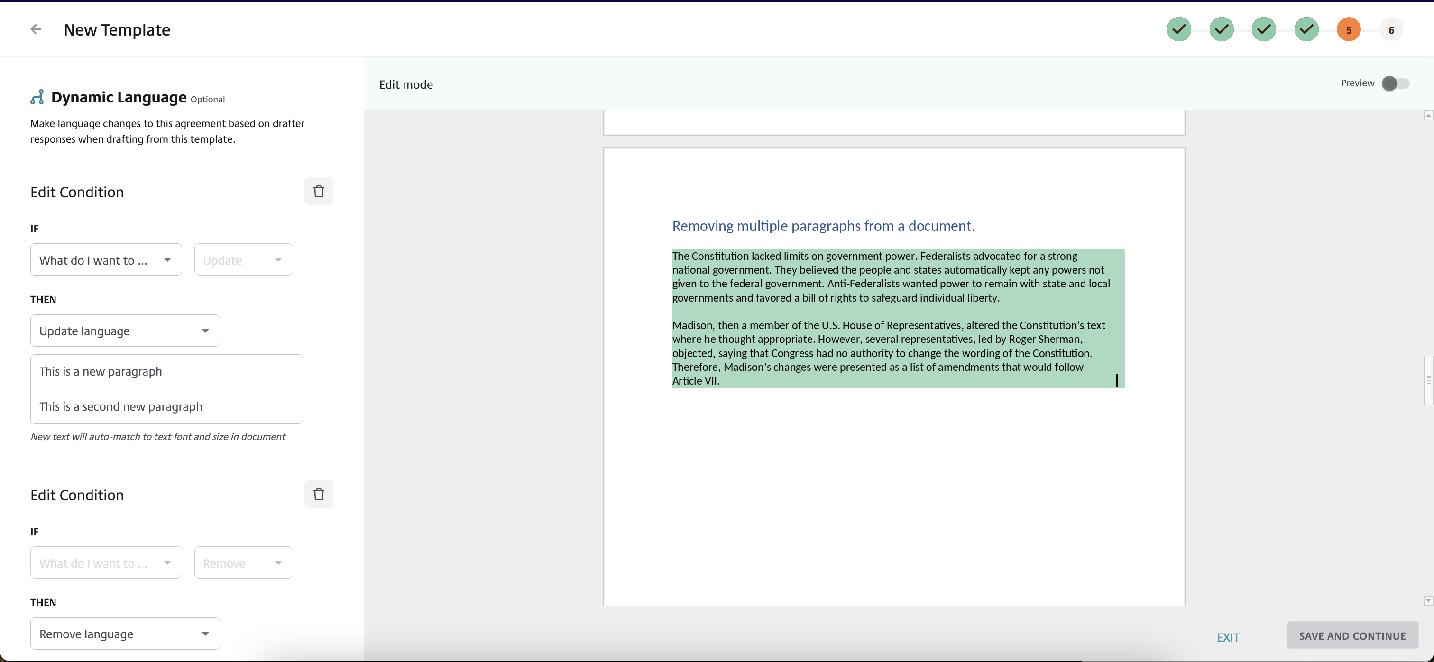Delete the first Edit Condition with trash icon
Screen dimensions: 1434x662
318,191
